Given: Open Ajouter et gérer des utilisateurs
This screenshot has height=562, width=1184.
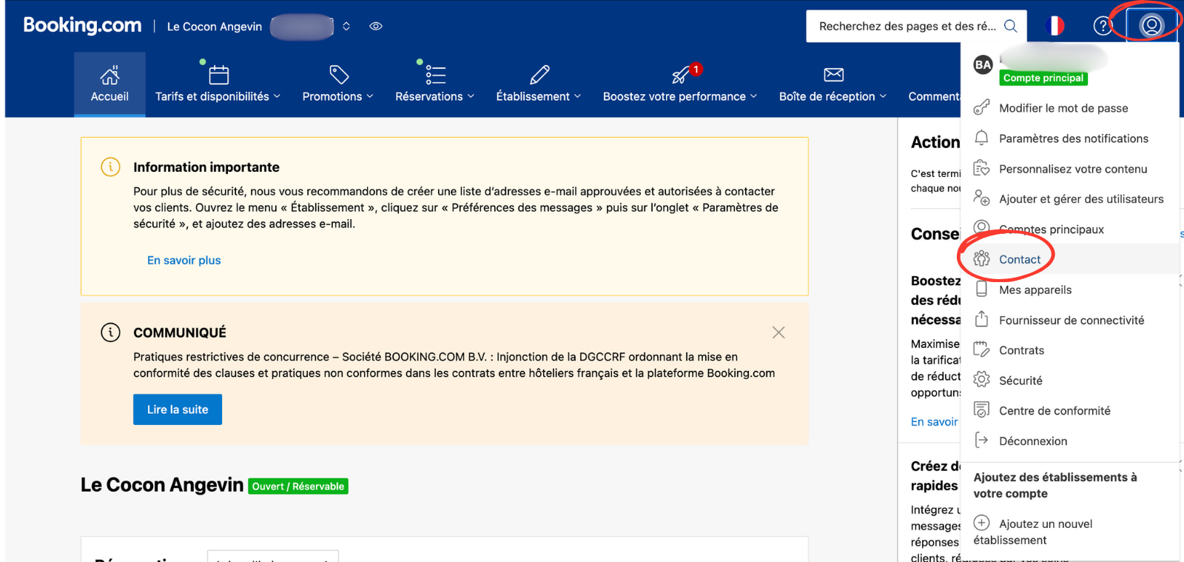Looking at the screenshot, I should point(1081,199).
